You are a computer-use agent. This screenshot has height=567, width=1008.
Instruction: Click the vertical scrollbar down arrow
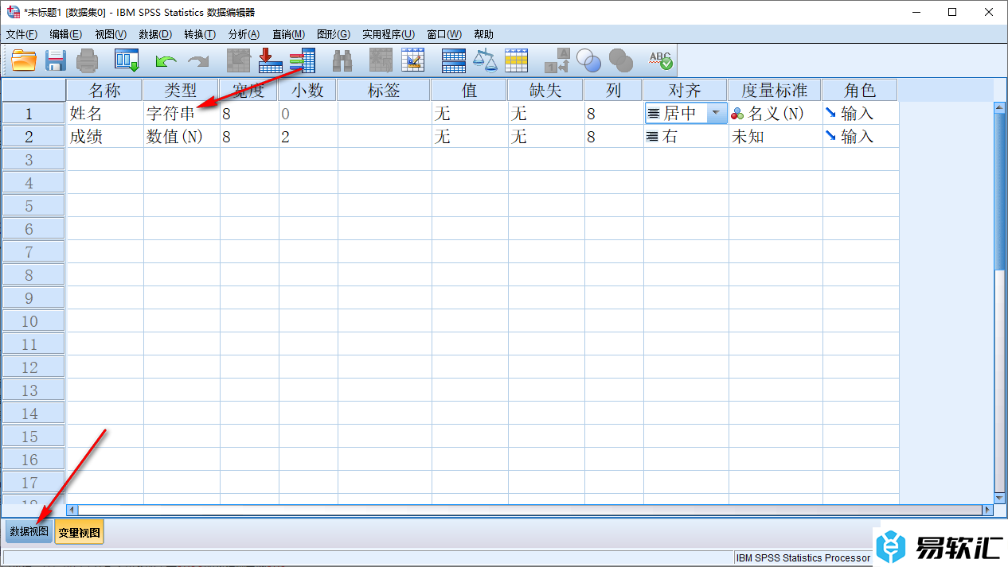point(1000,497)
